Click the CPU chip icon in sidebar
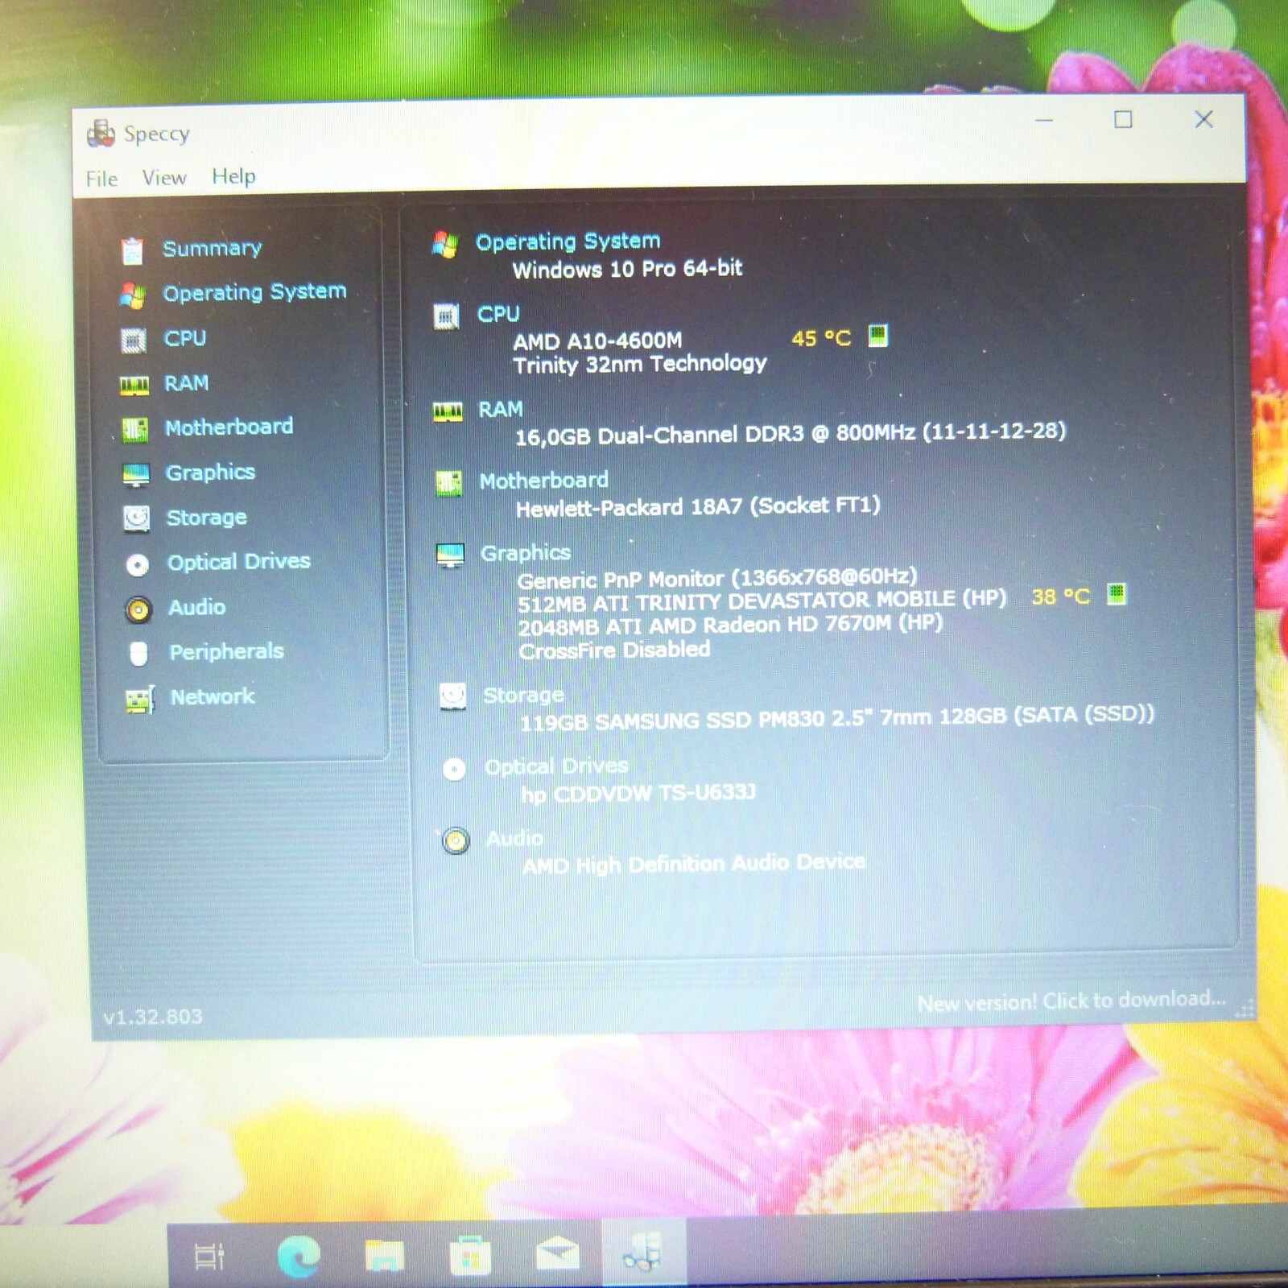 click(x=134, y=341)
